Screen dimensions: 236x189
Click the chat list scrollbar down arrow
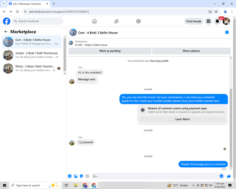[65, 73]
